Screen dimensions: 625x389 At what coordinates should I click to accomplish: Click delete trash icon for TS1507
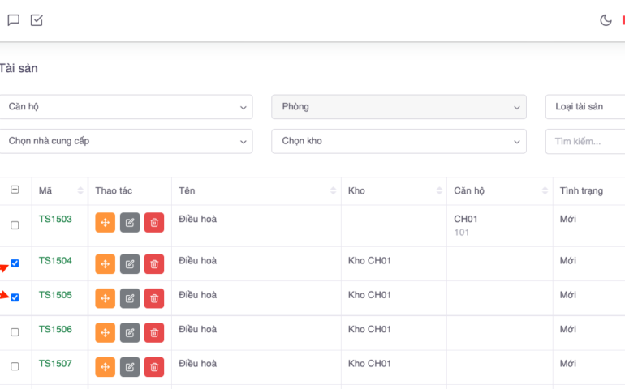154,367
